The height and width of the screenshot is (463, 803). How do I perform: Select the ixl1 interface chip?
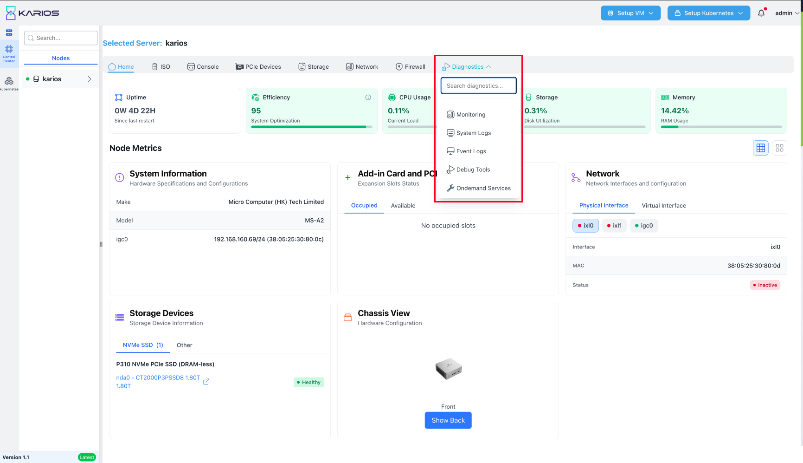click(614, 226)
